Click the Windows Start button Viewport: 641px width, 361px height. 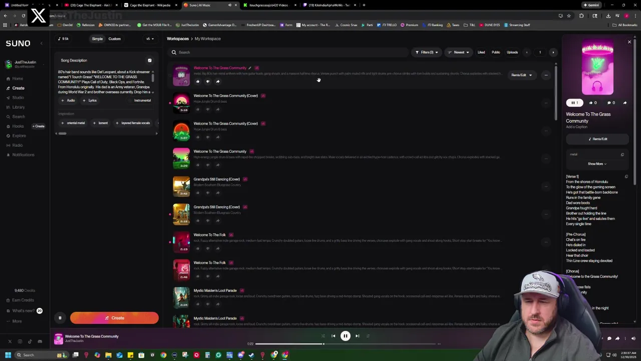click(x=8, y=355)
